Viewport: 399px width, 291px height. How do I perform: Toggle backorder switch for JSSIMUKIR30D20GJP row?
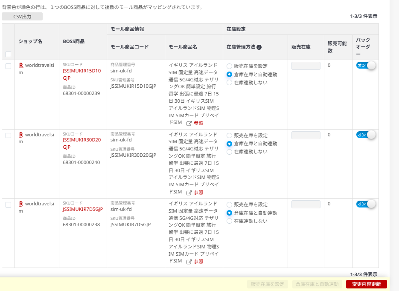point(366,135)
